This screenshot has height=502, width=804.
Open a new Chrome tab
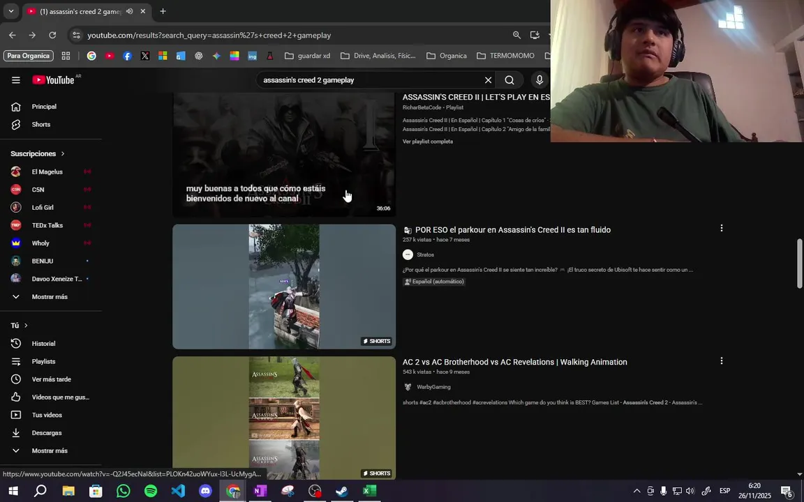point(163,11)
